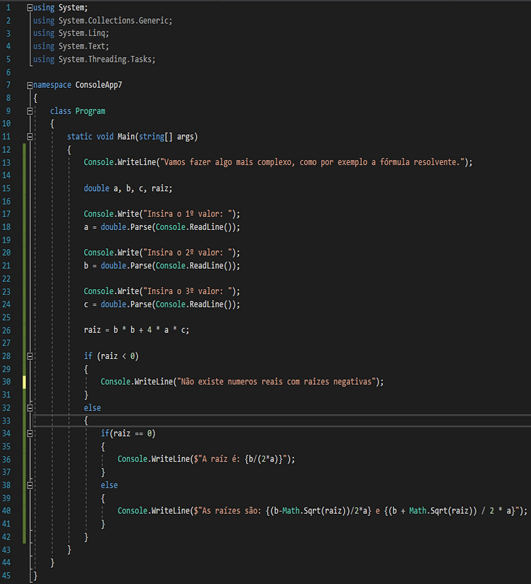Screen dimensions: 531x584
Task: Click on 'Main' method name
Action: tap(125, 136)
